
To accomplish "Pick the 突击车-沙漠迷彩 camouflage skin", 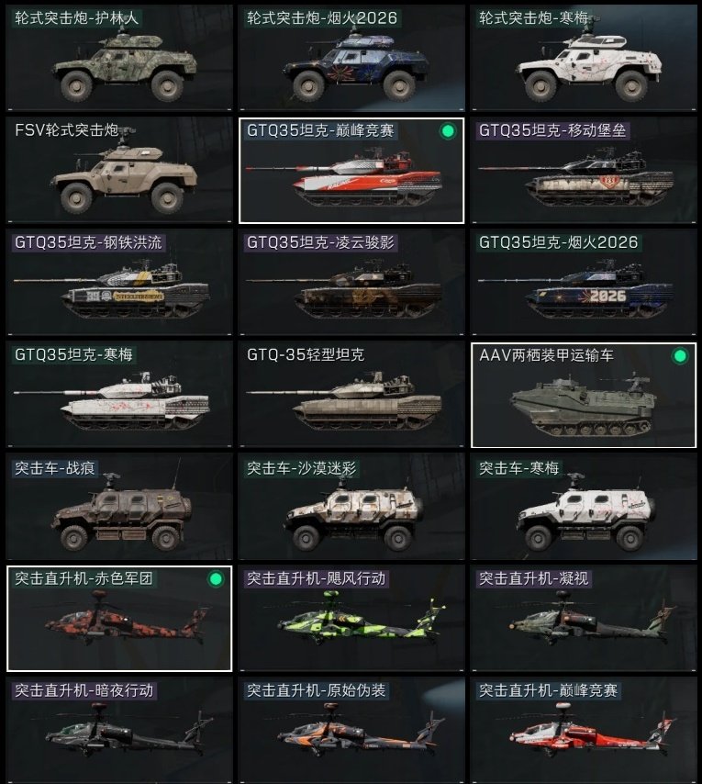I will pyautogui.click(x=351, y=507).
